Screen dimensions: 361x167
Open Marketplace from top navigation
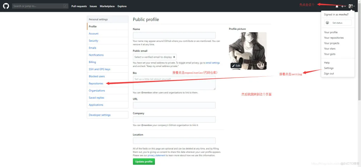point(107,6)
